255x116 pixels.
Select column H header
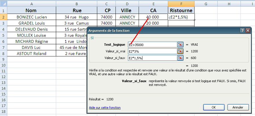click(229, 4)
